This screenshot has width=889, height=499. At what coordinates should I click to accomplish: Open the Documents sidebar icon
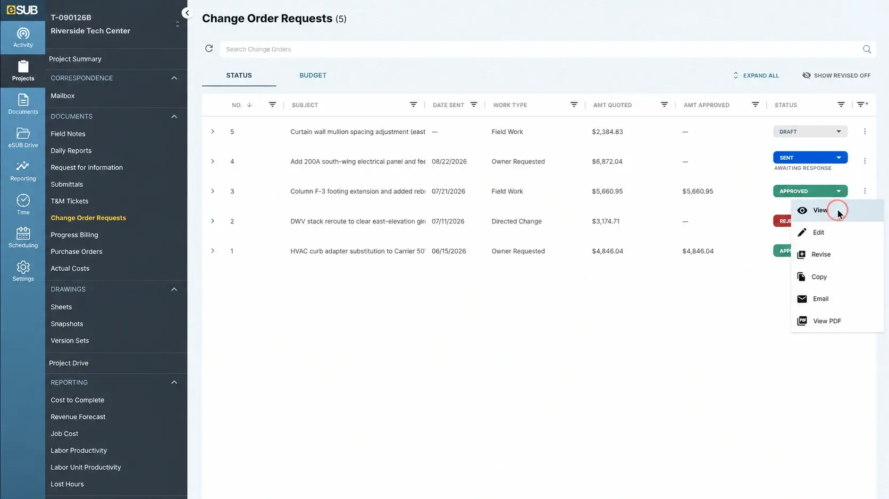click(23, 105)
